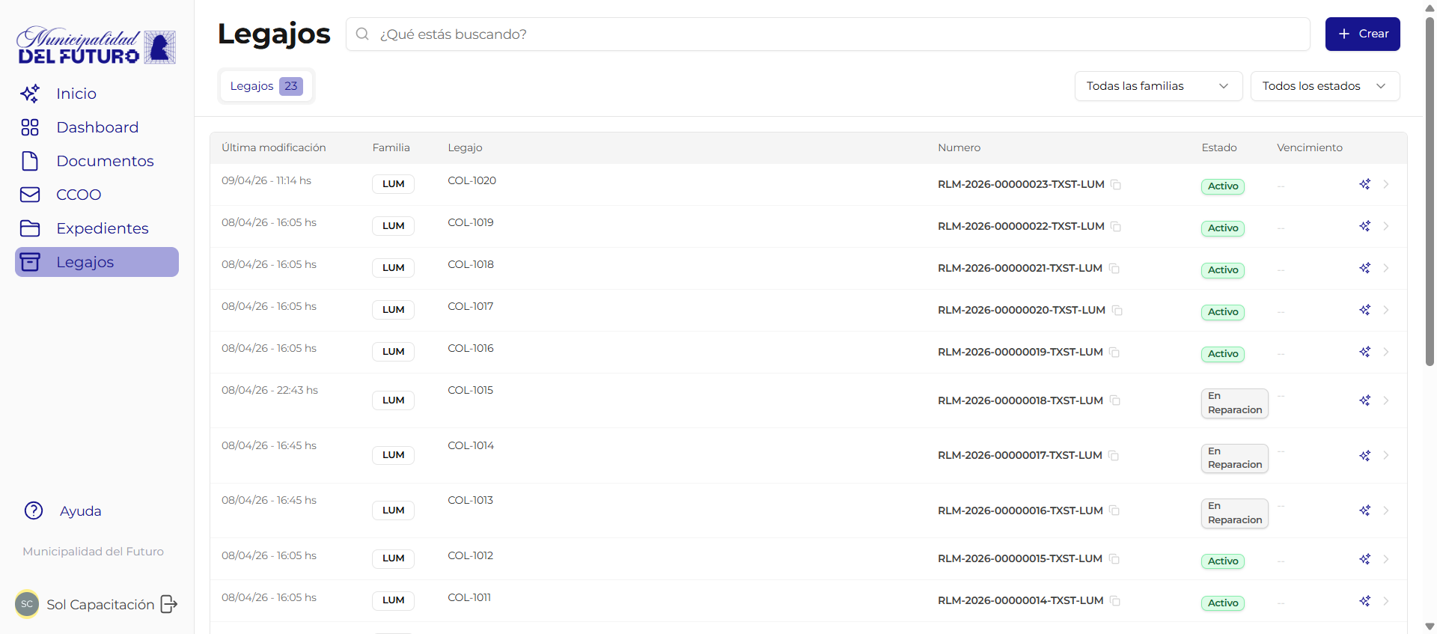Click the SC user avatar
The width and height of the screenshot is (1437, 634).
(27, 604)
